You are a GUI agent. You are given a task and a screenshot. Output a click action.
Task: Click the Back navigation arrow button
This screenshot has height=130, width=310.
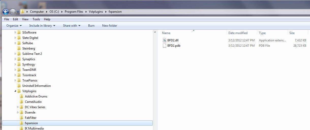click(x=6, y=12)
